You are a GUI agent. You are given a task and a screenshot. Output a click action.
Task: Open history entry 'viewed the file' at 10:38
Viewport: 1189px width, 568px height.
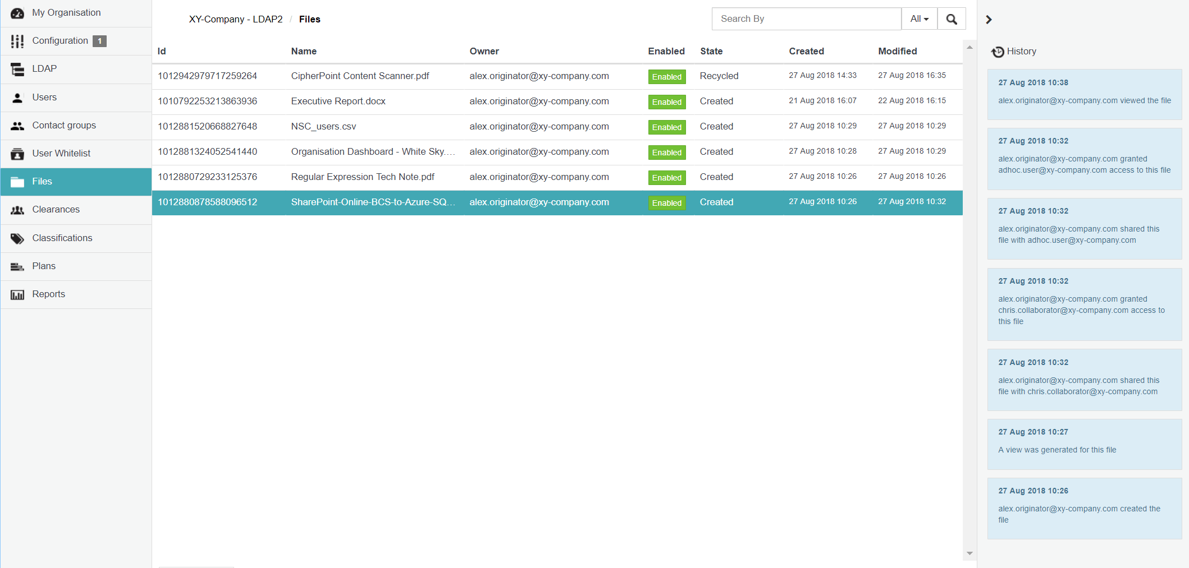click(x=1085, y=95)
